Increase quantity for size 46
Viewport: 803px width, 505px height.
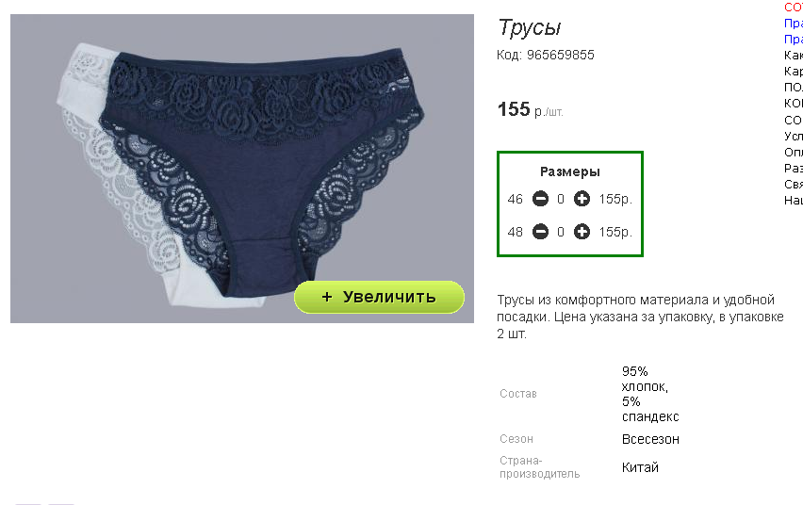(582, 199)
